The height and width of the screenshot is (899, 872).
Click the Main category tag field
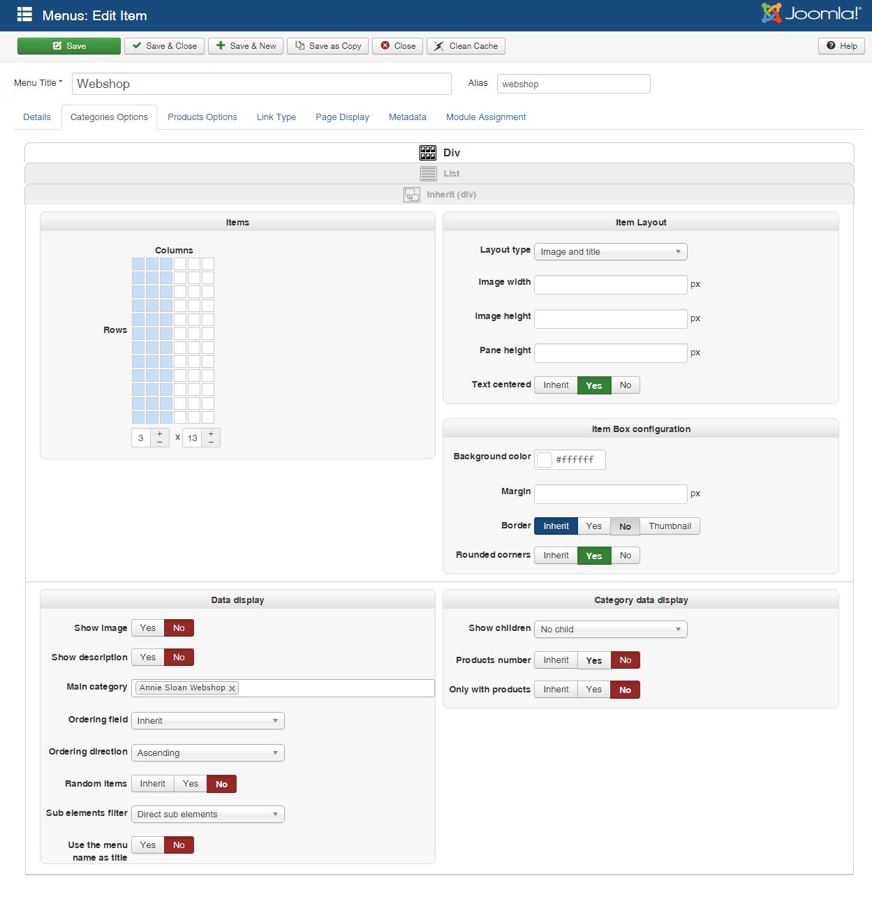283,688
